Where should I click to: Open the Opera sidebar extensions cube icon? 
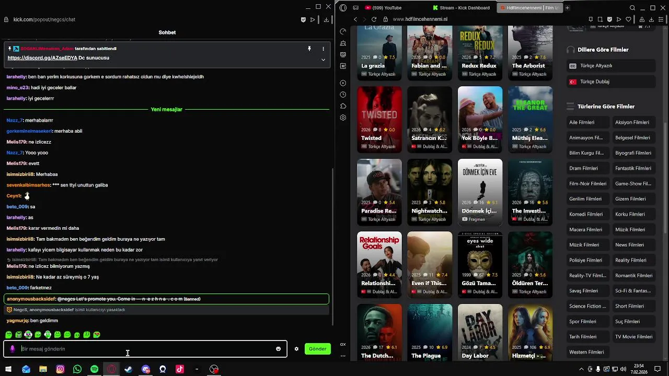coord(343,106)
